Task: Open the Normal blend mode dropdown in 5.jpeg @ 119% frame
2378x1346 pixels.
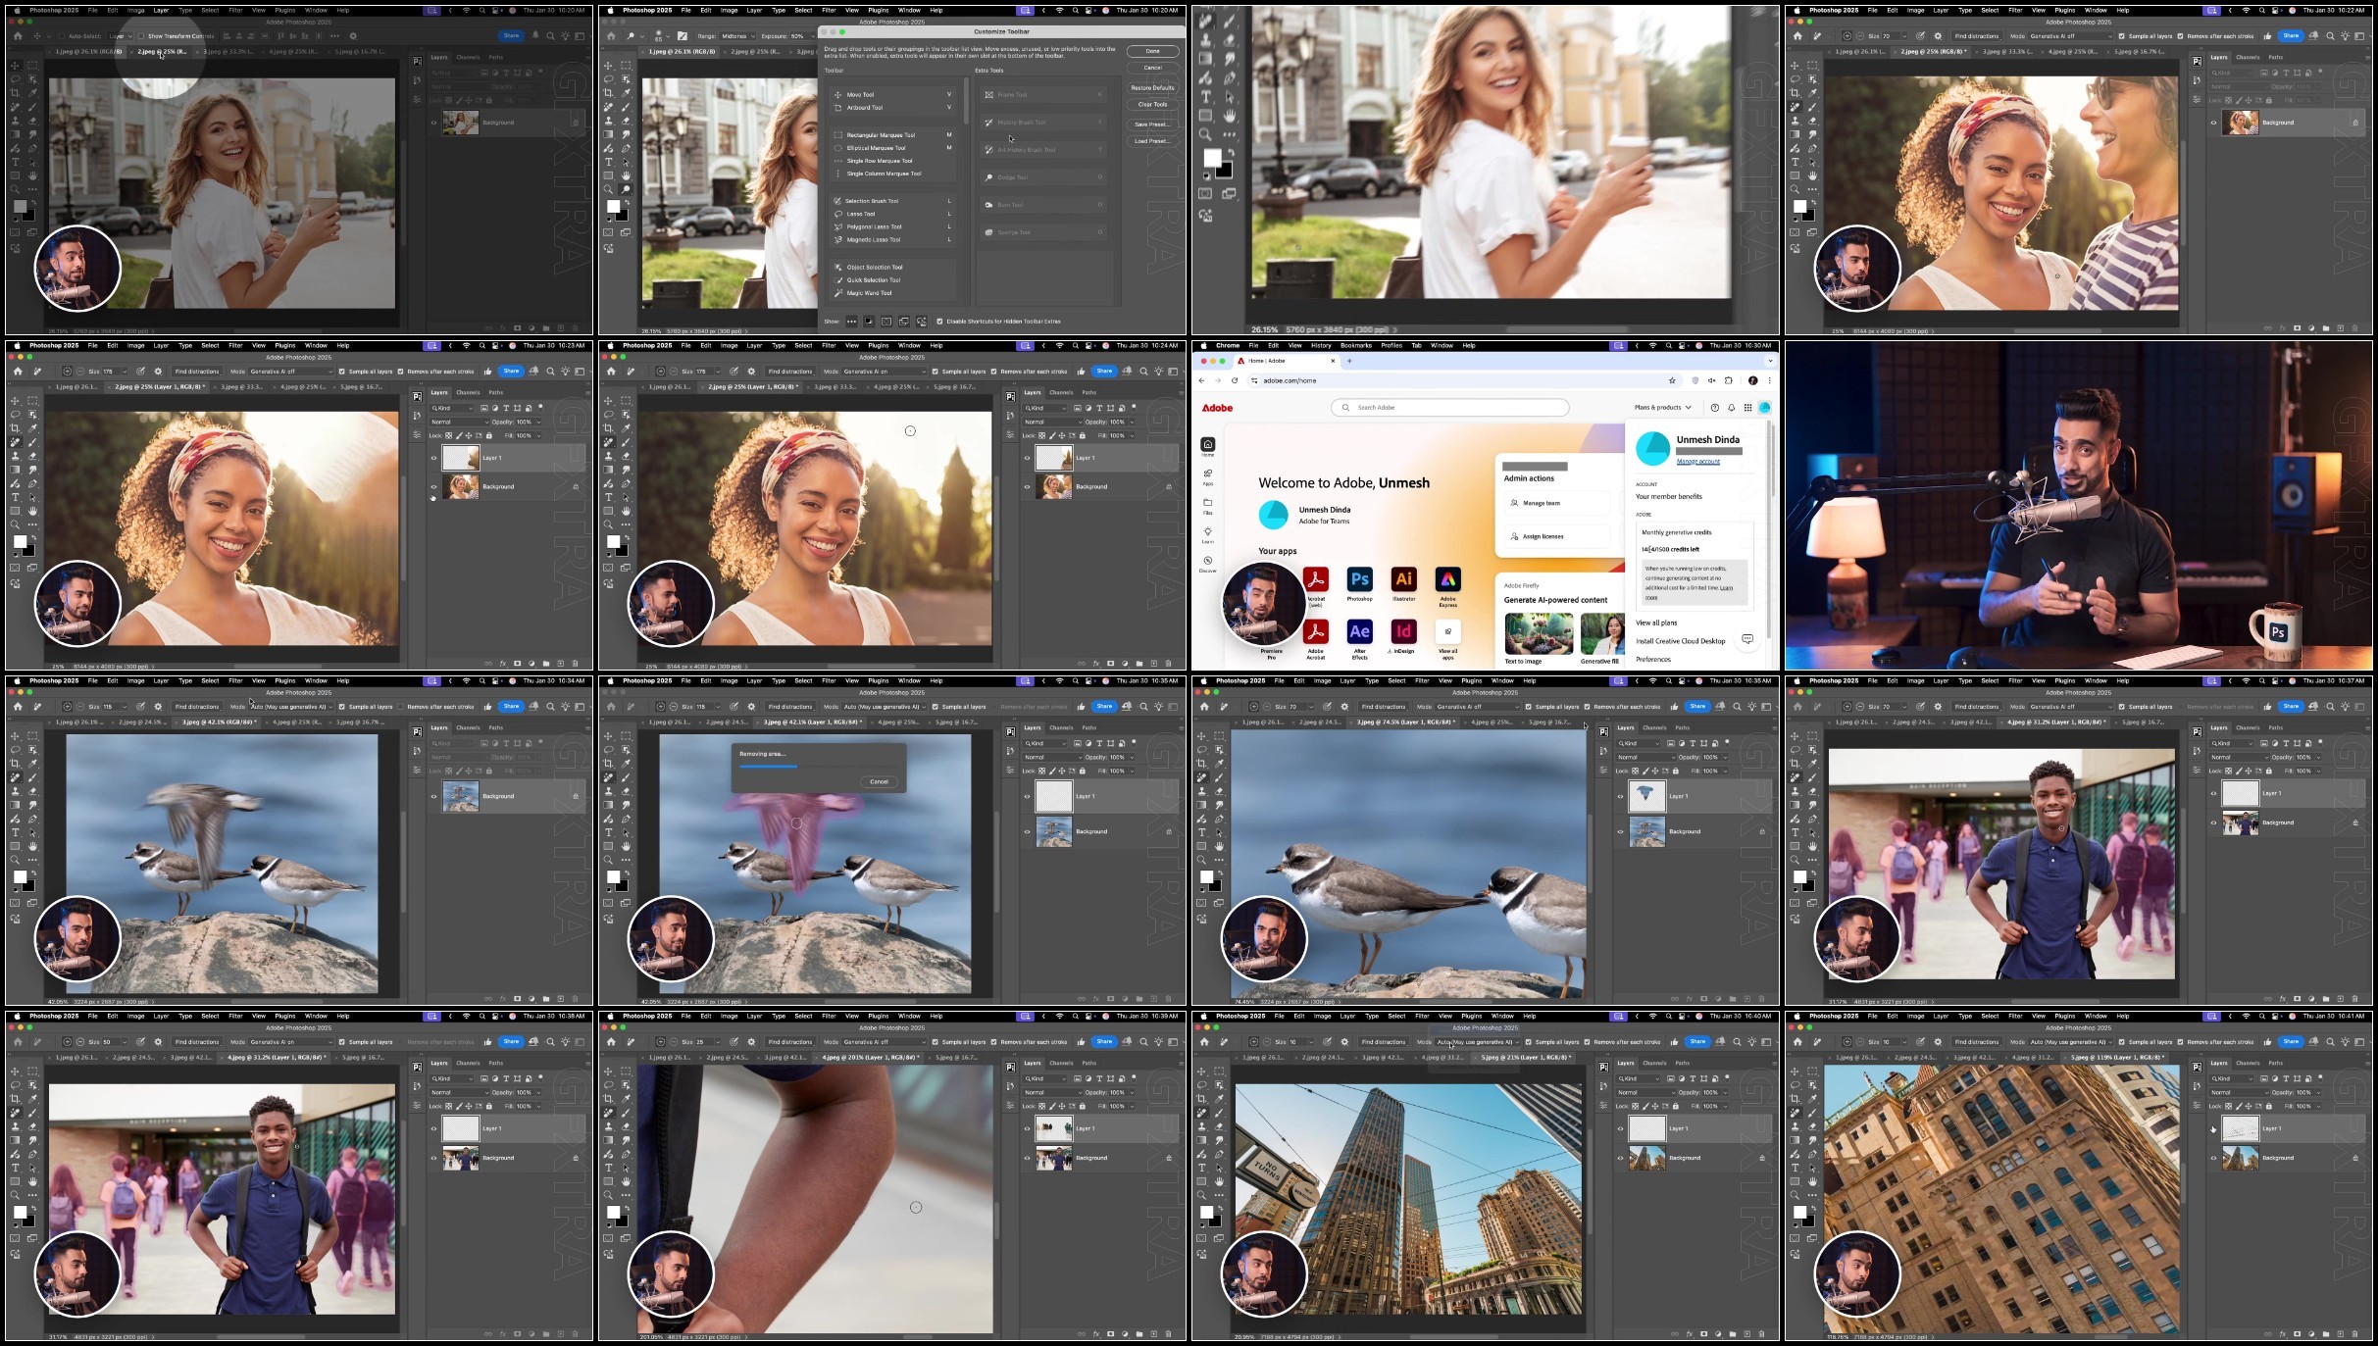Action: pyautogui.click(x=2240, y=1092)
